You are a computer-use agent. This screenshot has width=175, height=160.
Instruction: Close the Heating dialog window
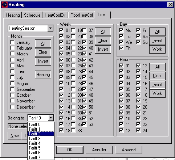pyautogui.click(x=170, y=5)
